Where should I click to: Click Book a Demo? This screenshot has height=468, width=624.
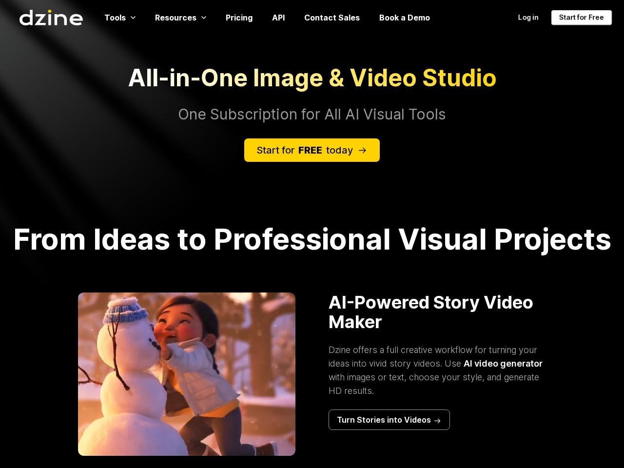(404, 18)
